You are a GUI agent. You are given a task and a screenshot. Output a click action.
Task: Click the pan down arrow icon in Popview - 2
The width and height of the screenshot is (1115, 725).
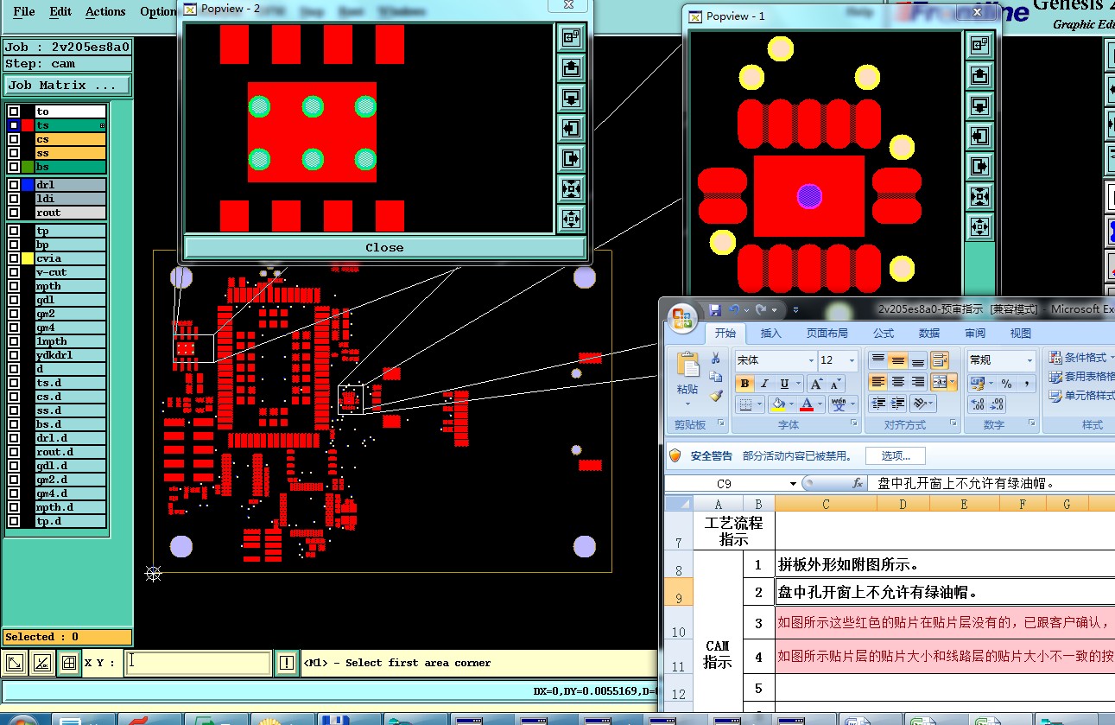571,98
